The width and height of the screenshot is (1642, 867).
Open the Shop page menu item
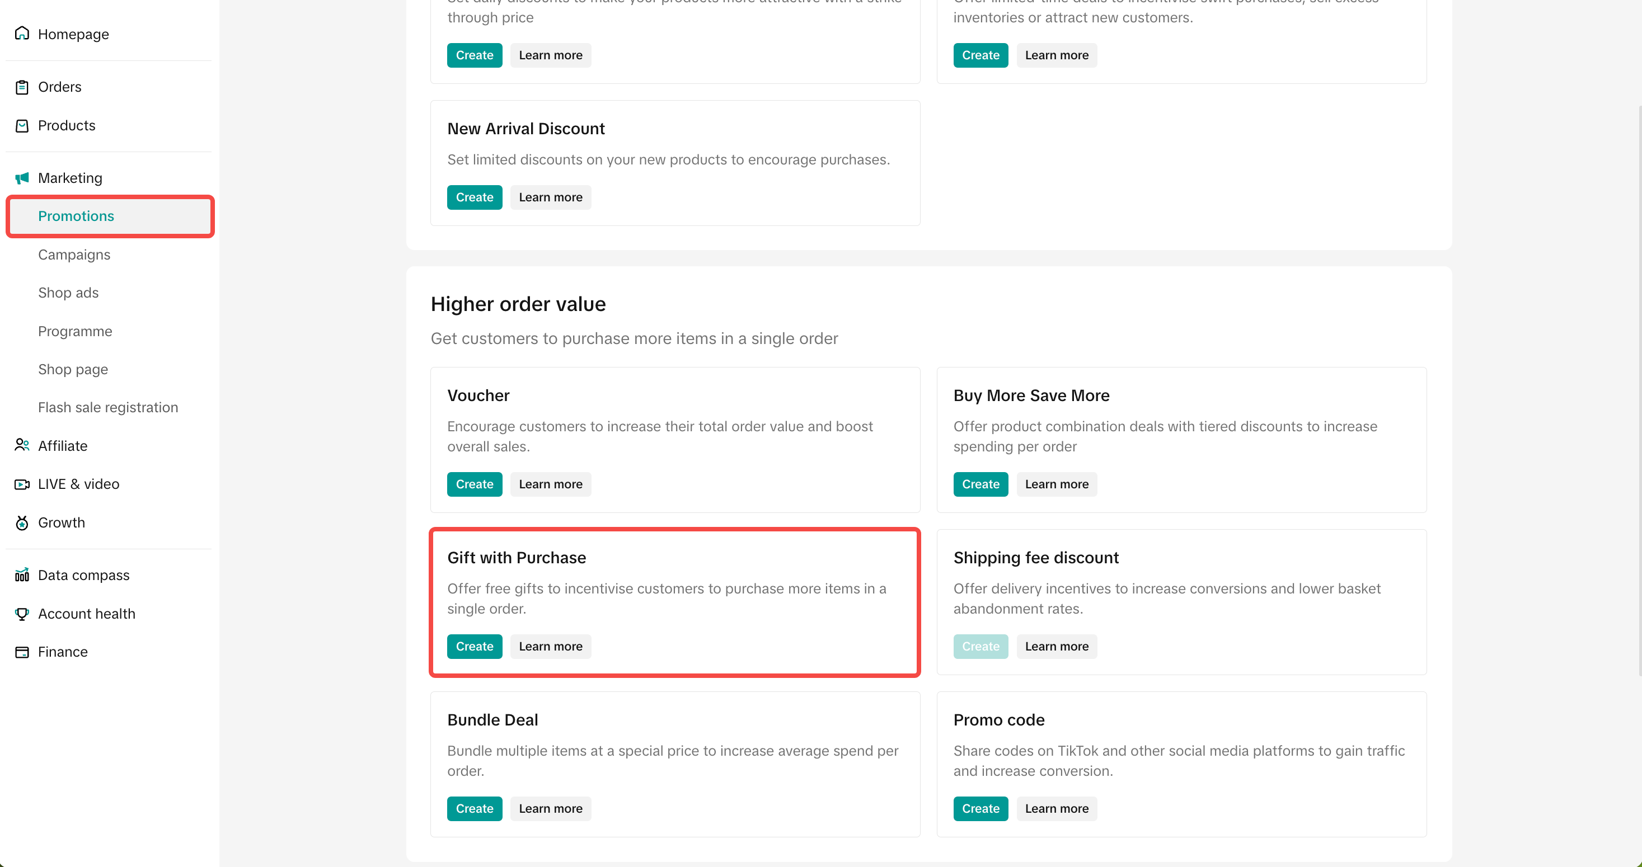pyautogui.click(x=73, y=370)
